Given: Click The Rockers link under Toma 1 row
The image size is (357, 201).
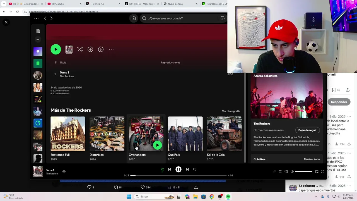Looking at the screenshot, I should click(67, 76).
